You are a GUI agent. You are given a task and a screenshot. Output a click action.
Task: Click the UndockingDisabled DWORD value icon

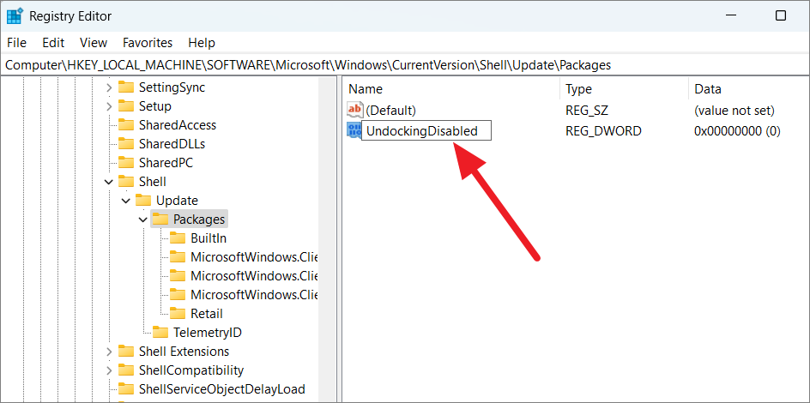point(353,130)
